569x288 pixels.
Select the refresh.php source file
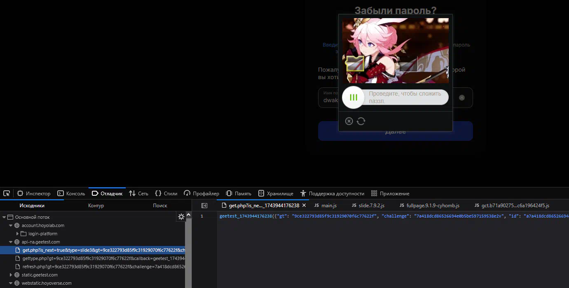[x=92, y=267]
